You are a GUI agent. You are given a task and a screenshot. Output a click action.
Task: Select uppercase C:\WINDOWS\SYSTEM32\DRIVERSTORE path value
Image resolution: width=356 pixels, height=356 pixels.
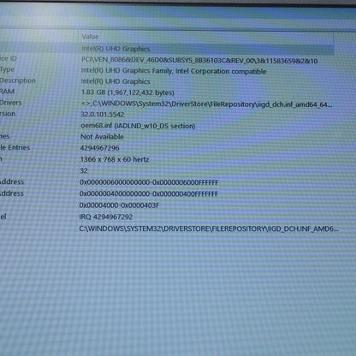pos(209,228)
